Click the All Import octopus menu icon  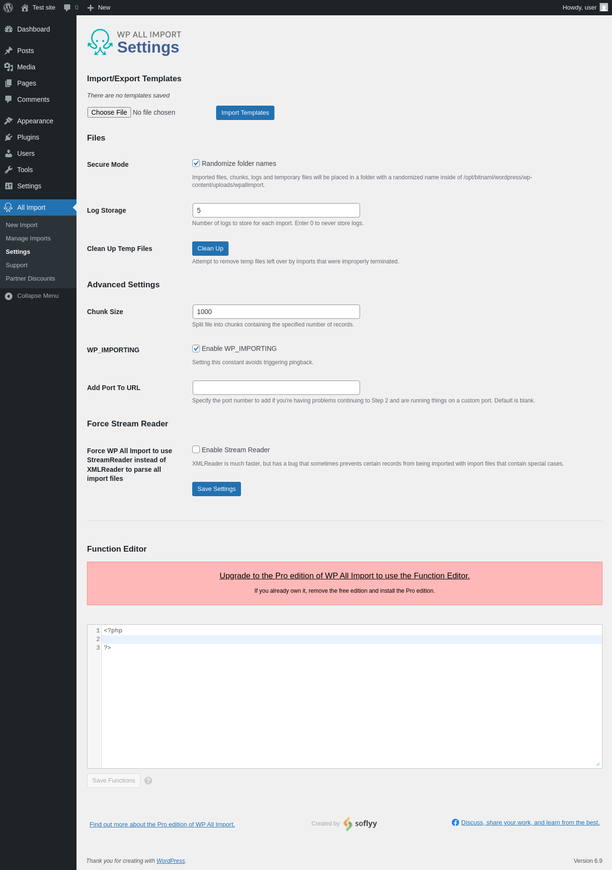coord(8,207)
